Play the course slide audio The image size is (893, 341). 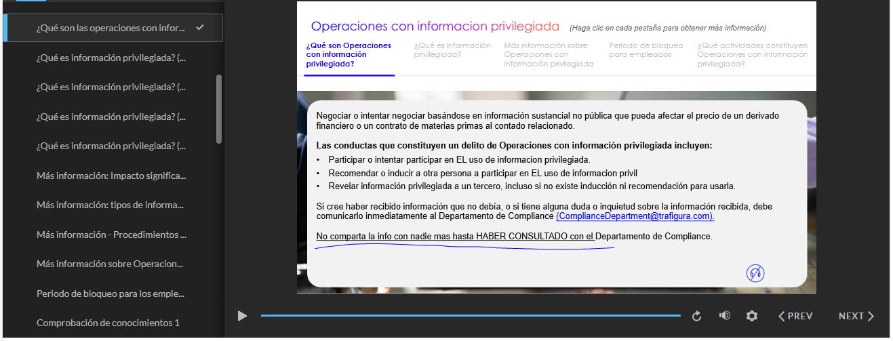click(x=242, y=316)
